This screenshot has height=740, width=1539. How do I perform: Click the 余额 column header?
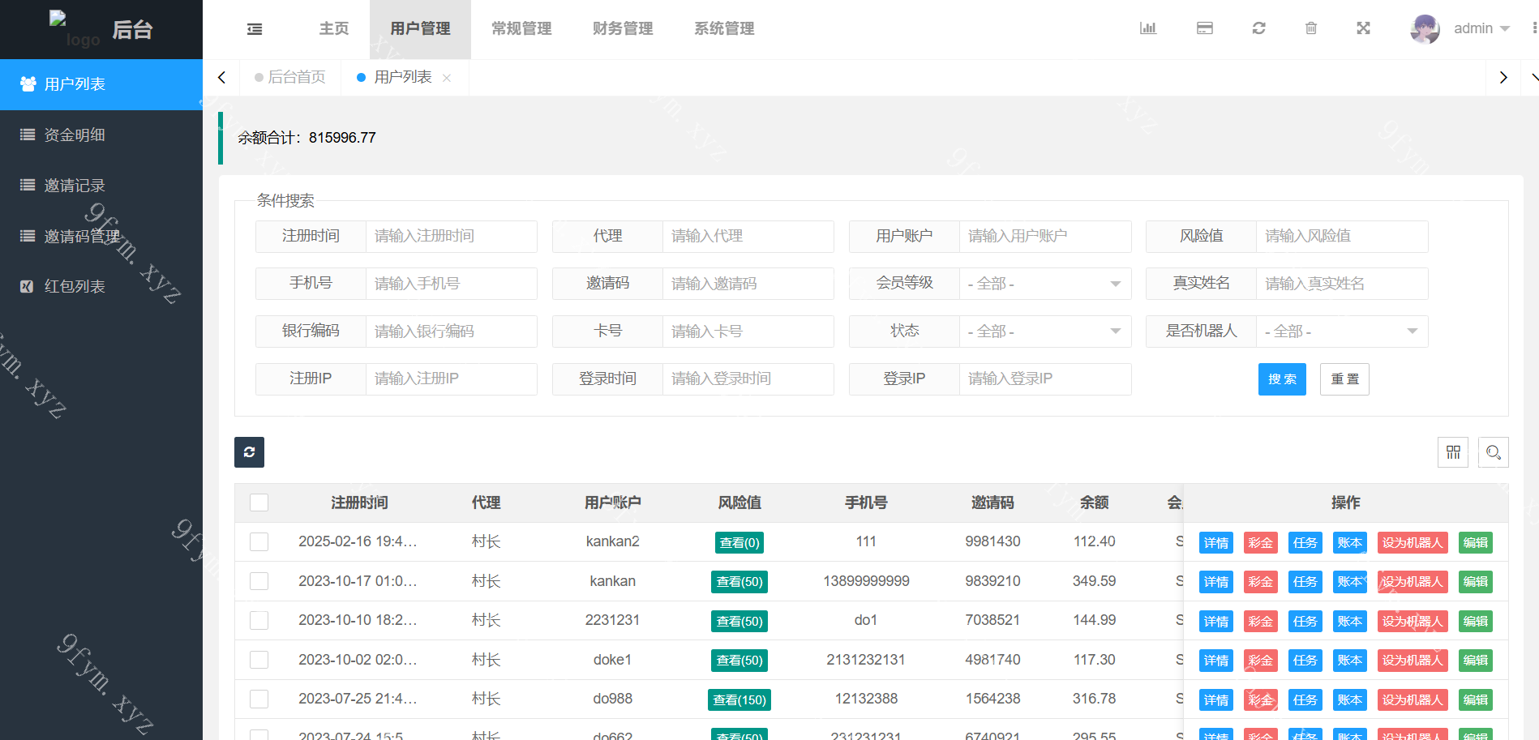tap(1094, 503)
